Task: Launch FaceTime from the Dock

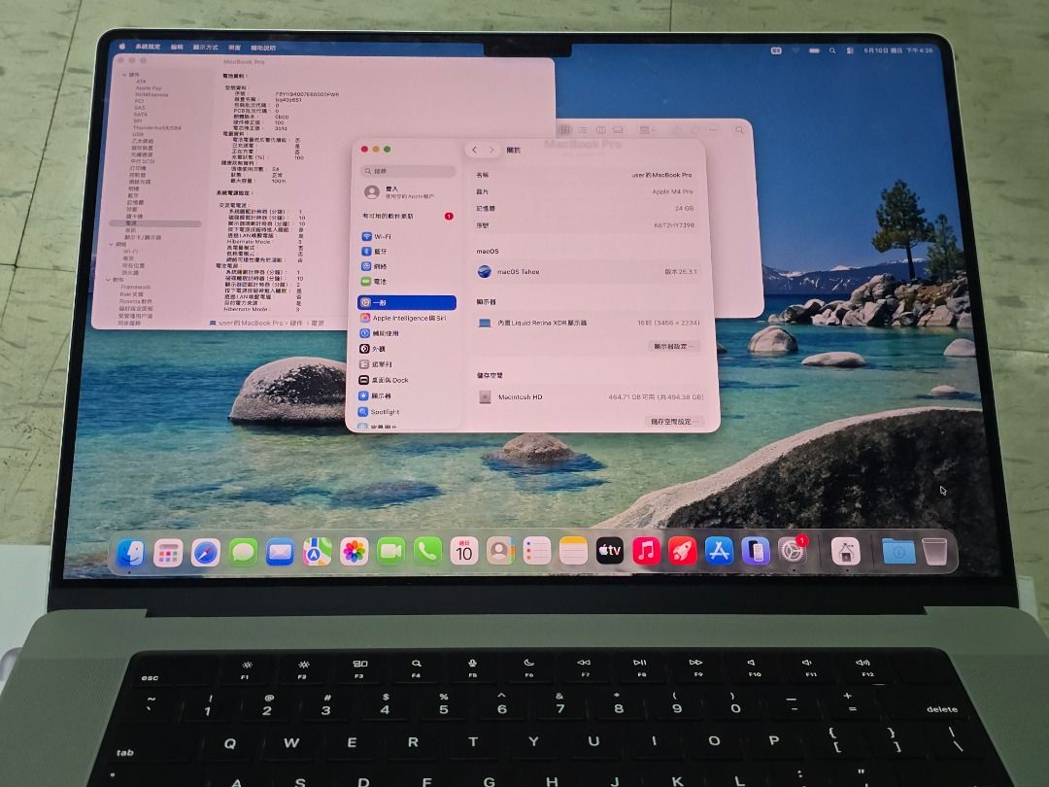Action: click(x=390, y=552)
